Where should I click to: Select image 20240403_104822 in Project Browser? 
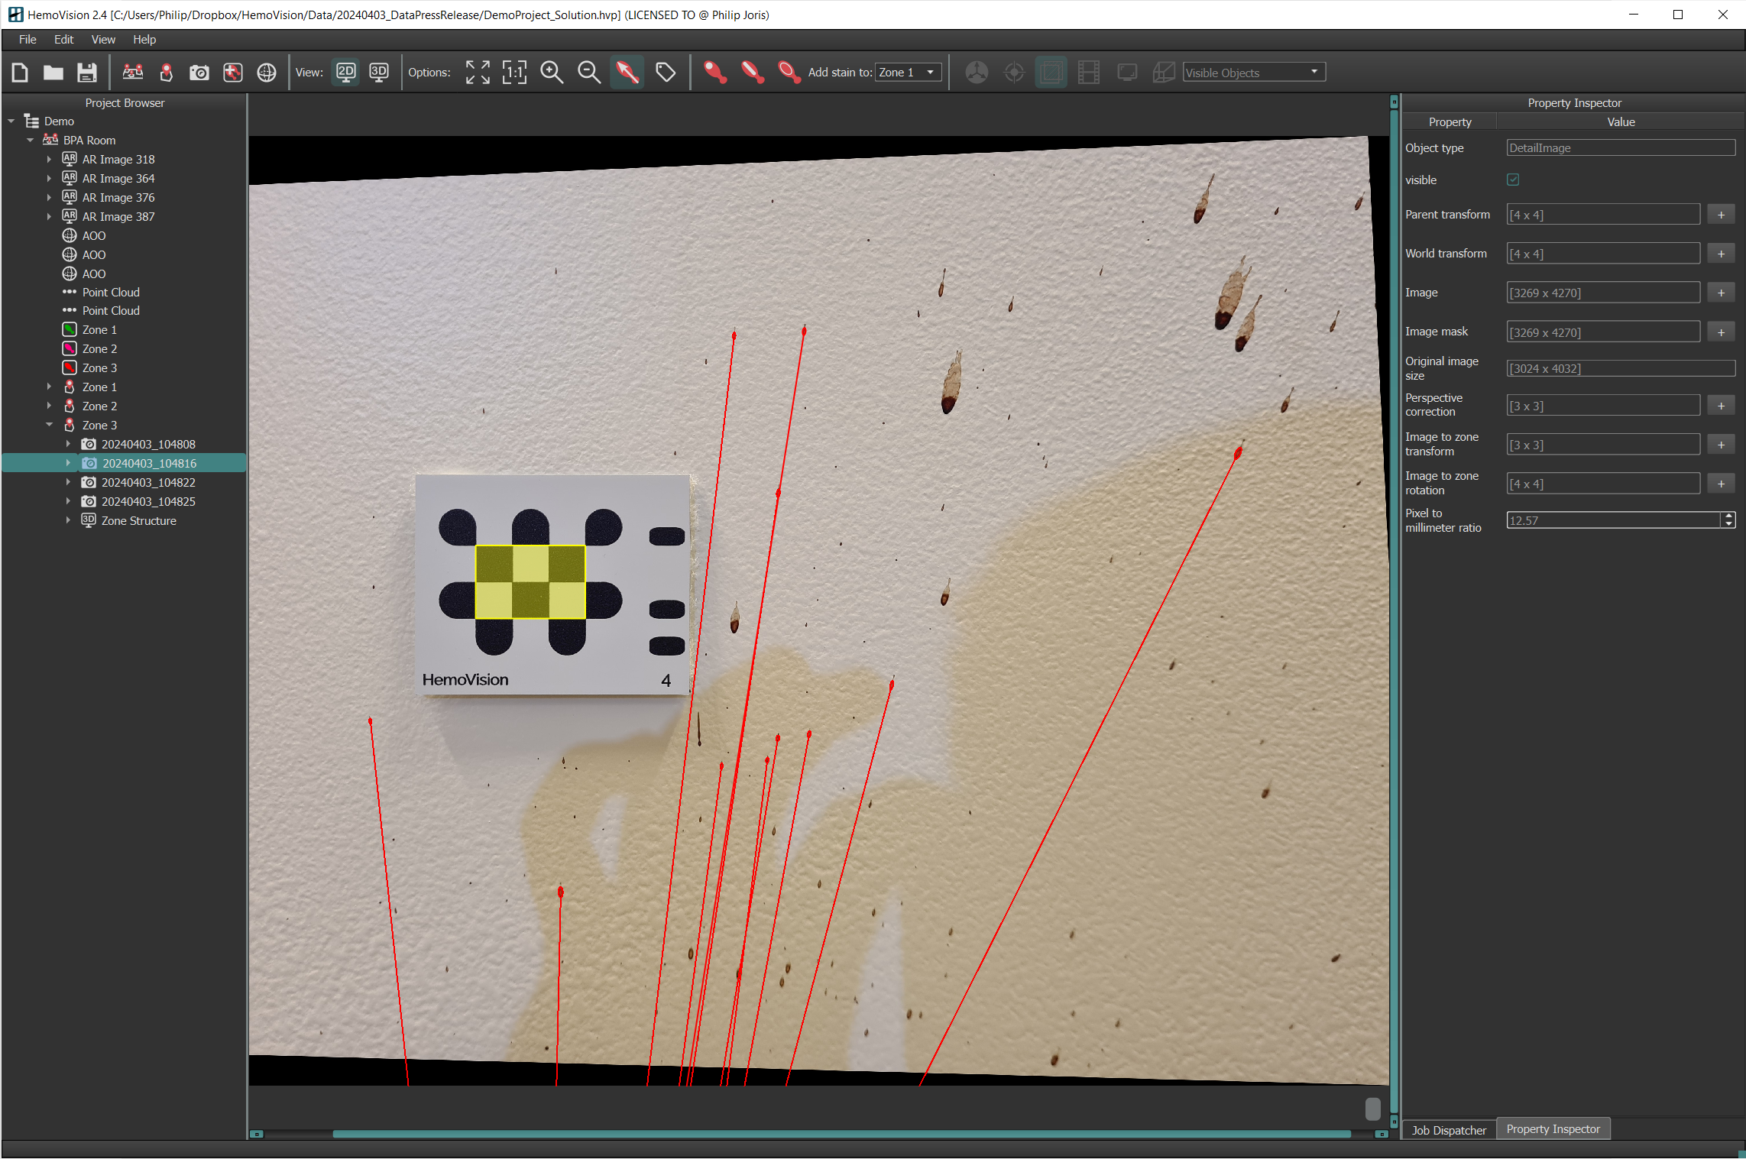148,483
